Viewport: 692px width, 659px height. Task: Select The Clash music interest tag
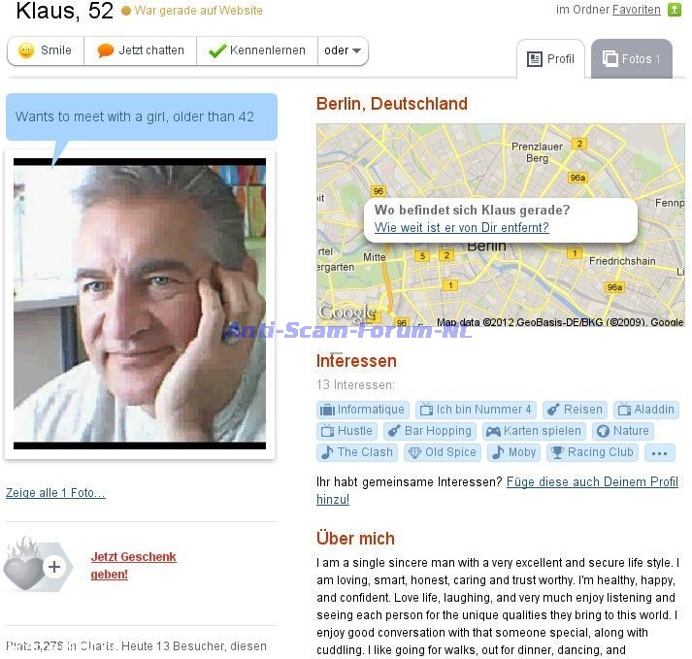tap(357, 452)
